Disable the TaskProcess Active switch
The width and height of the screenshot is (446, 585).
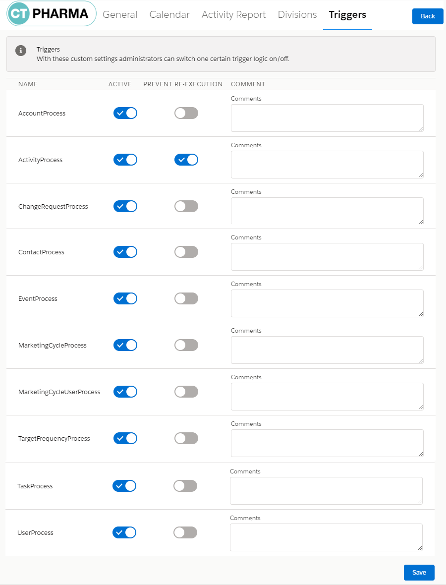124,486
